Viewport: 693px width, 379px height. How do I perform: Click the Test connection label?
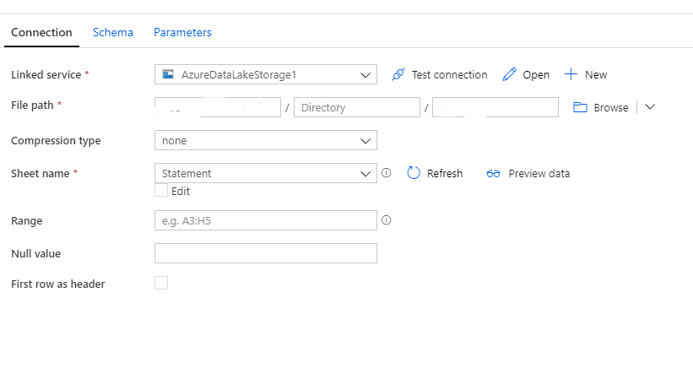(x=449, y=74)
